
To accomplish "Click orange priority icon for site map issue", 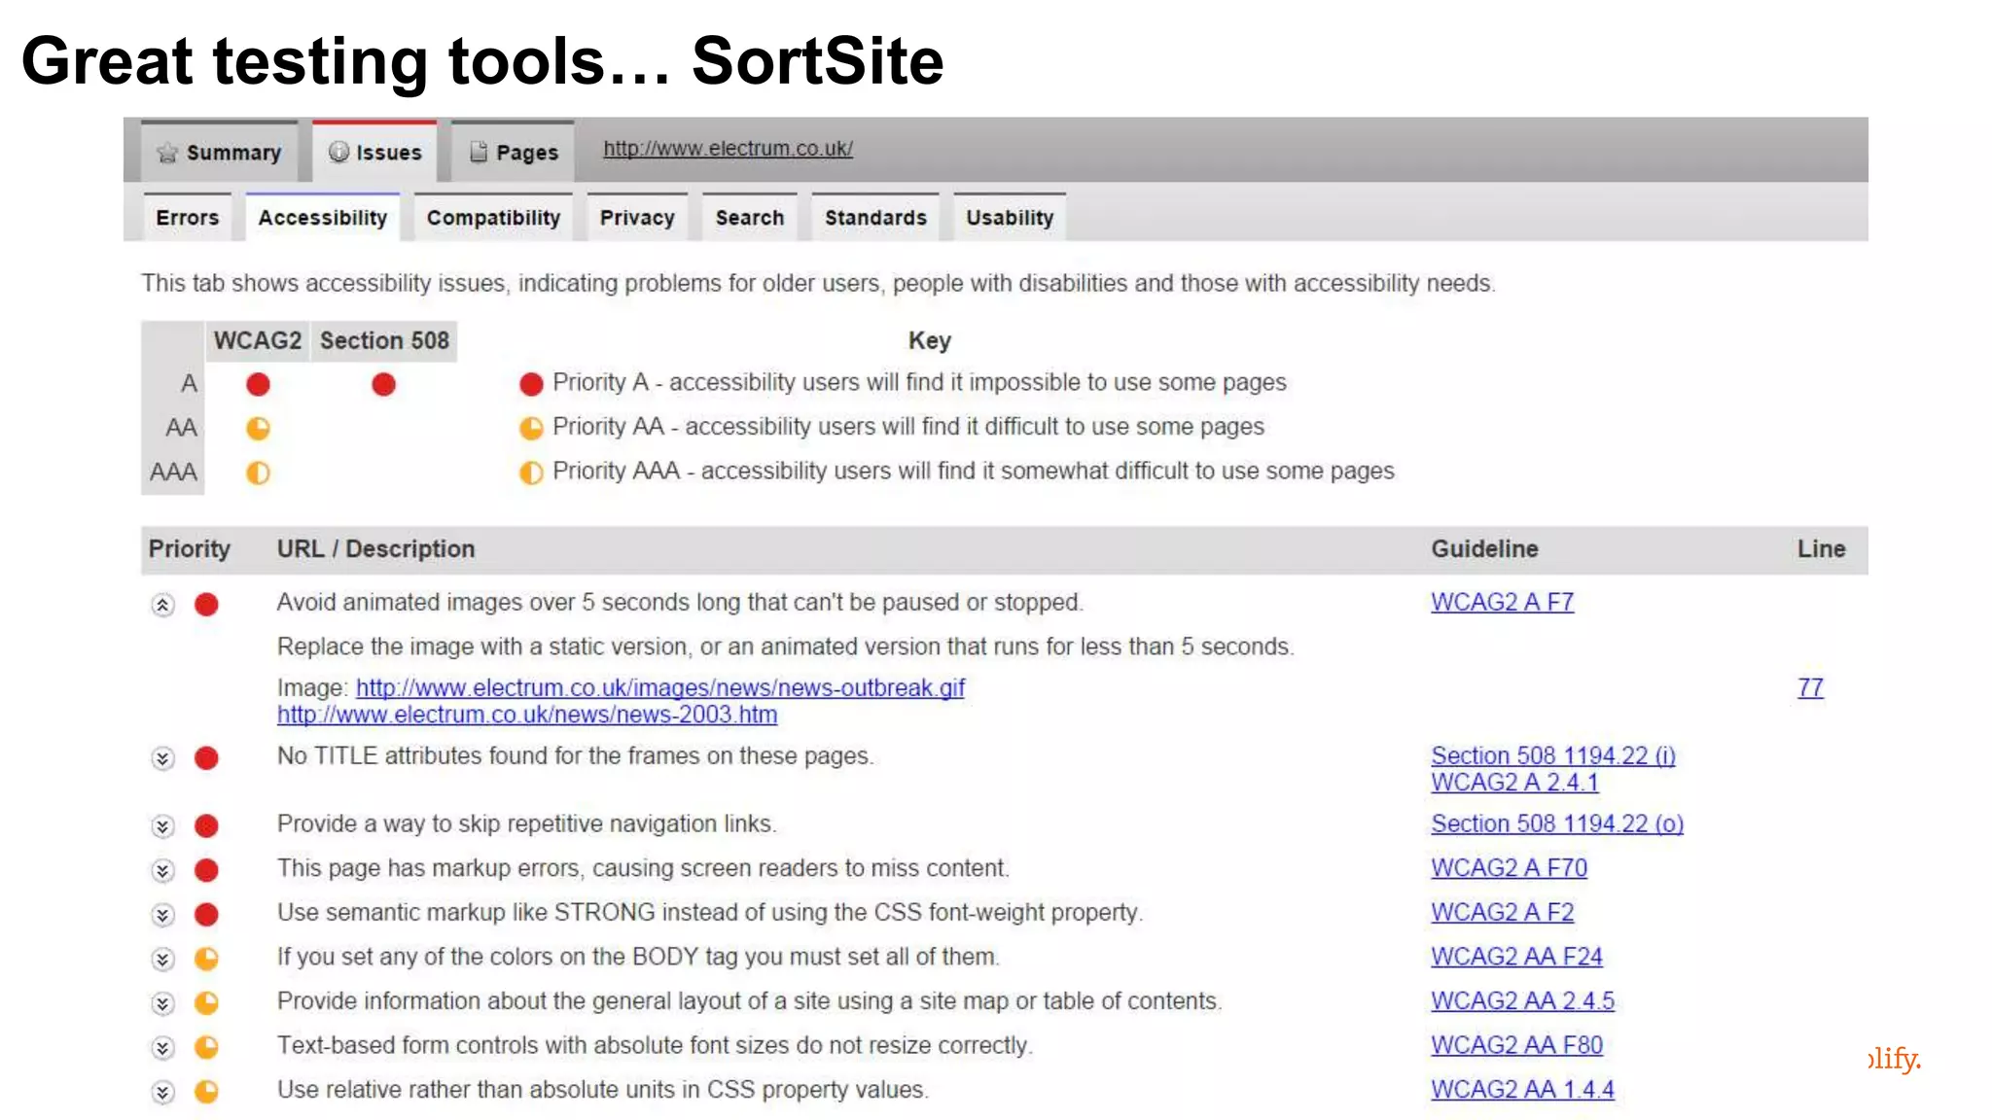I will tap(206, 1002).
